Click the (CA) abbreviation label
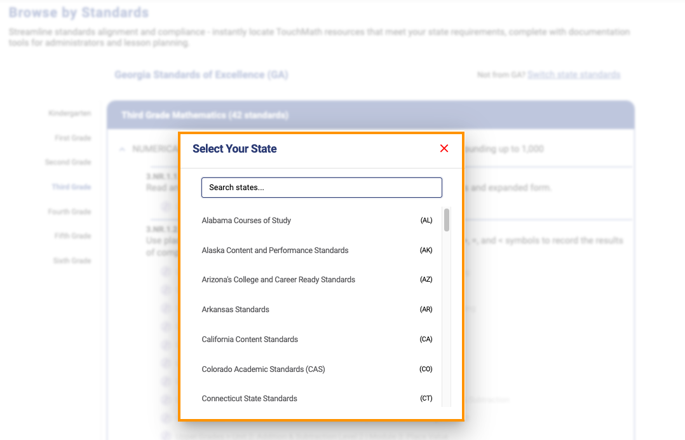 coord(426,340)
